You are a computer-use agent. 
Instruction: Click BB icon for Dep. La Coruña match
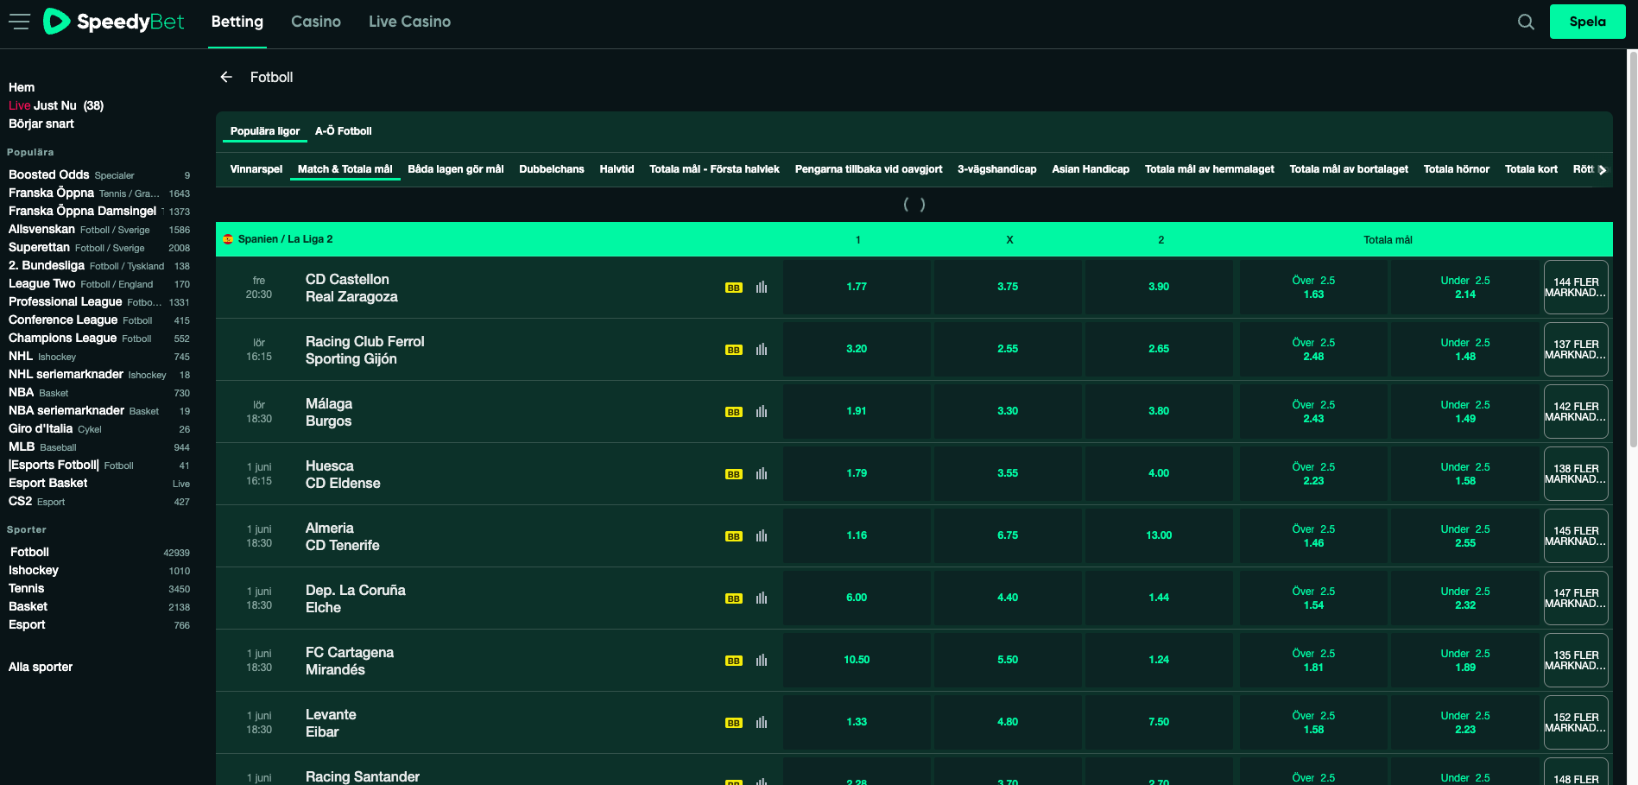(733, 598)
